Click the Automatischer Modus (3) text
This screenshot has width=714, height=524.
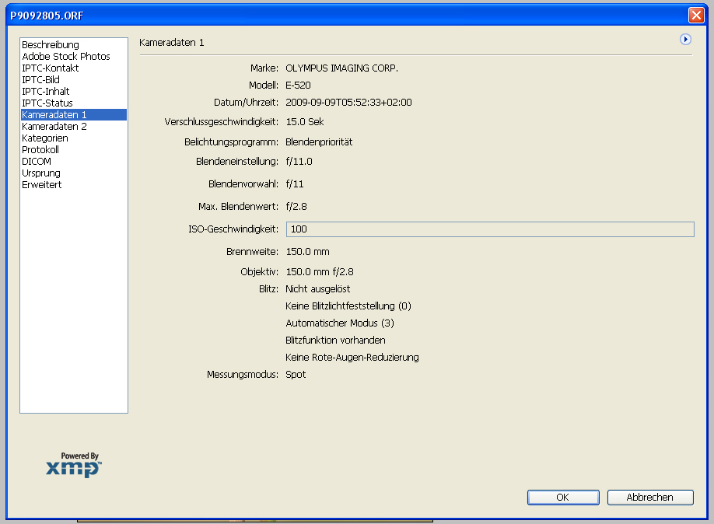pos(340,323)
